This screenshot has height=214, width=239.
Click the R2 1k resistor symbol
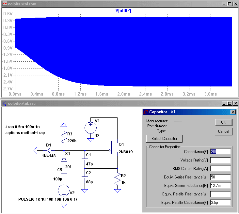[117, 180]
